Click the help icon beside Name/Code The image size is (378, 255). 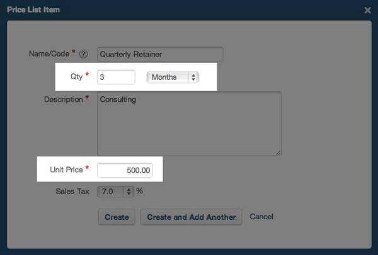tap(83, 54)
